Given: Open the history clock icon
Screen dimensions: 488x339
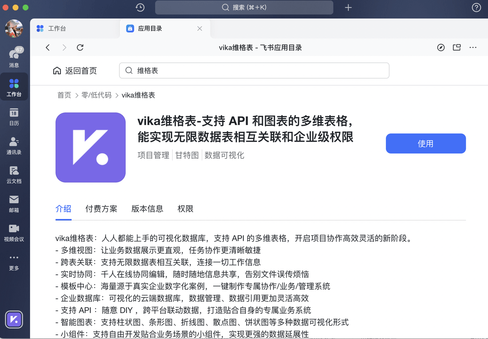Looking at the screenshot, I should (x=140, y=7).
